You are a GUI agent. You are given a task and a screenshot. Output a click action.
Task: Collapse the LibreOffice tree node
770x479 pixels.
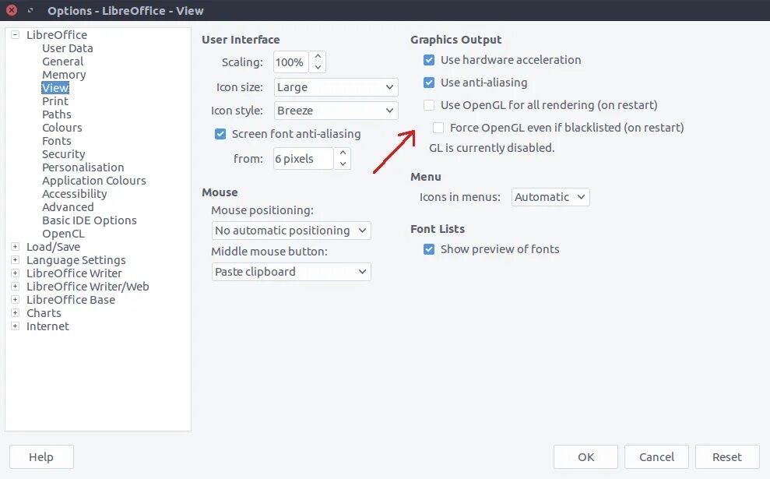[x=16, y=35]
